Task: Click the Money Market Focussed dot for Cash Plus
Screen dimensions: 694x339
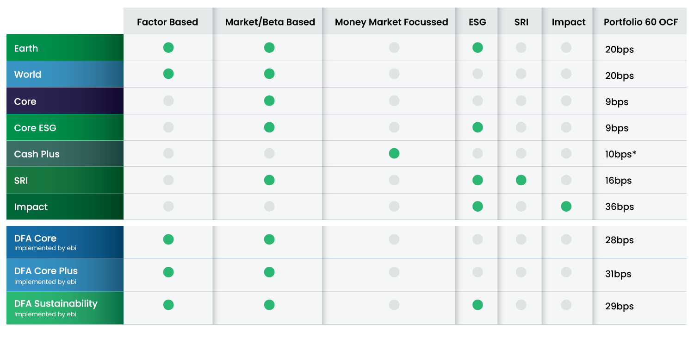Action: point(394,153)
